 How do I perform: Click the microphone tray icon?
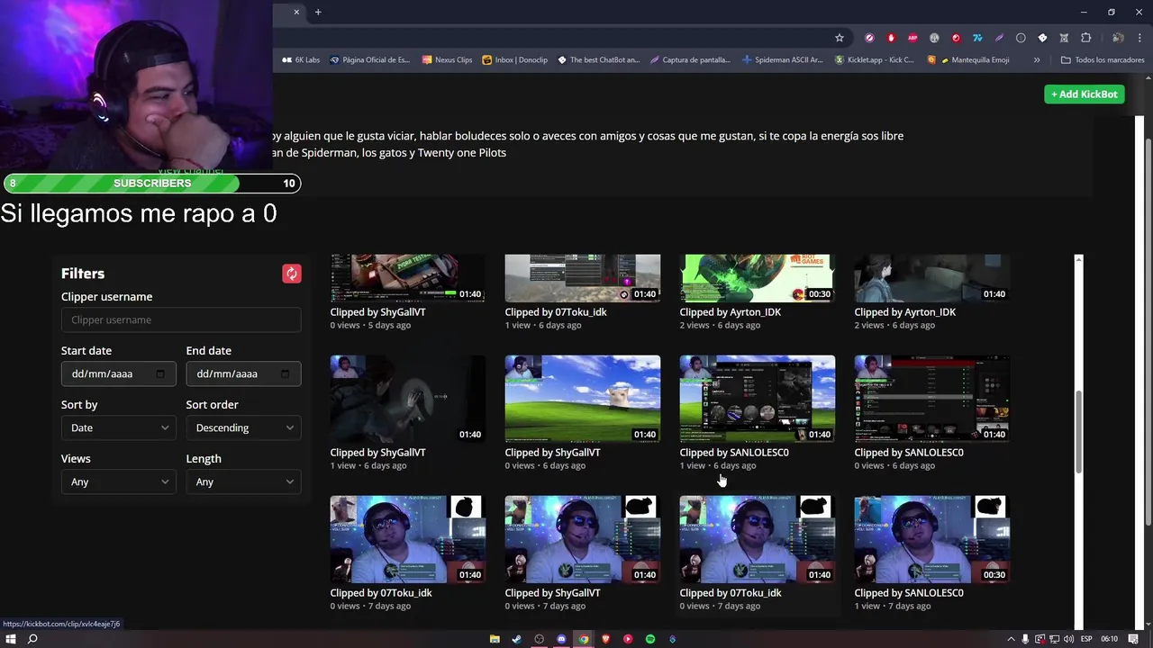click(1025, 639)
